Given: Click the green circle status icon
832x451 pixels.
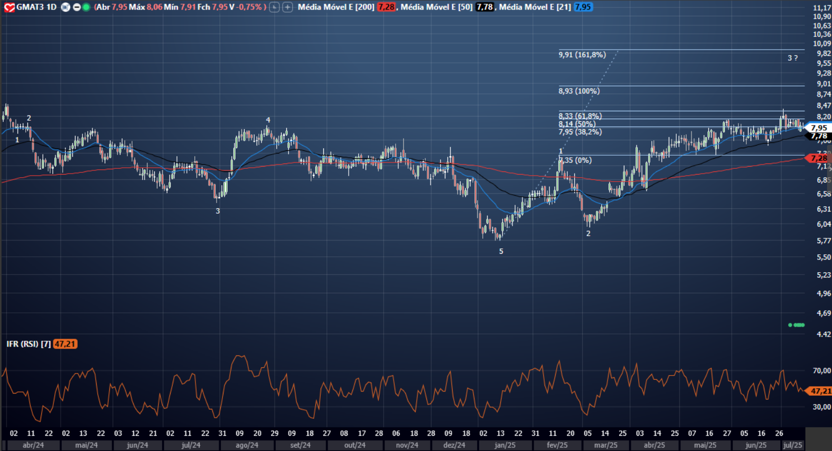Looking at the screenshot, I should 86,7.
